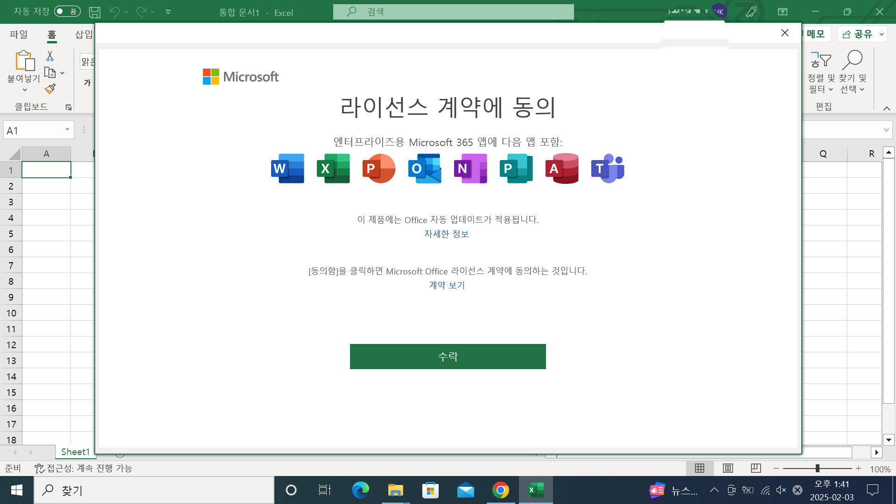Image resolution: width=896 pixels, height=504 pixels.
Task: Click the 검색 search box
Action: (453, 12)
